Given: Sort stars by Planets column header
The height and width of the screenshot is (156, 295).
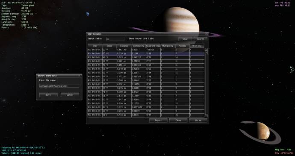Looking at the screenshot, I should pos(182,46).
